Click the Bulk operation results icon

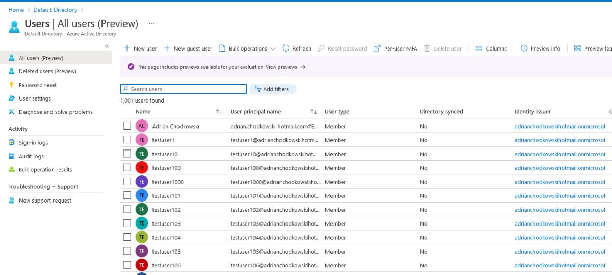12,170
